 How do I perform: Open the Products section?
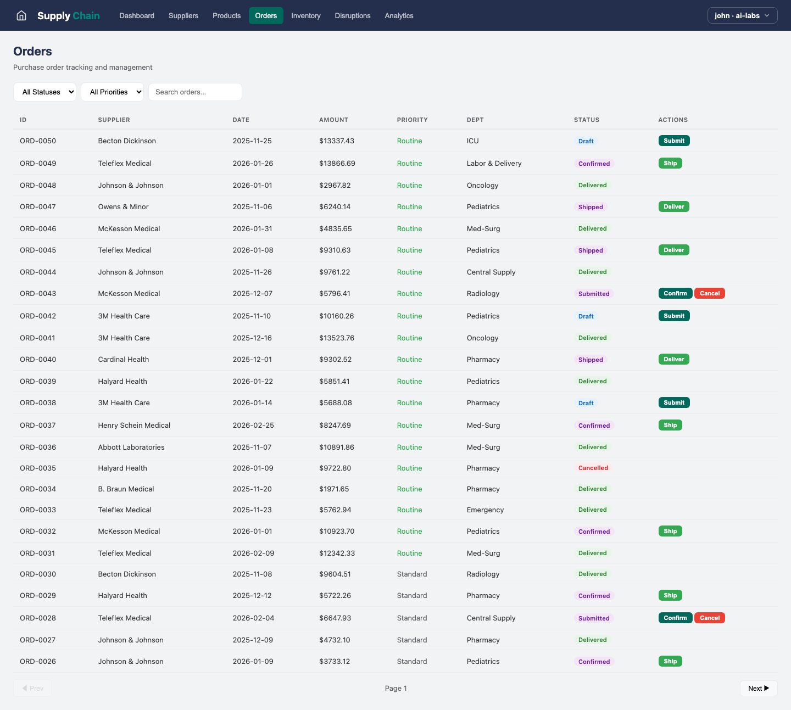[x=226, y=15]
